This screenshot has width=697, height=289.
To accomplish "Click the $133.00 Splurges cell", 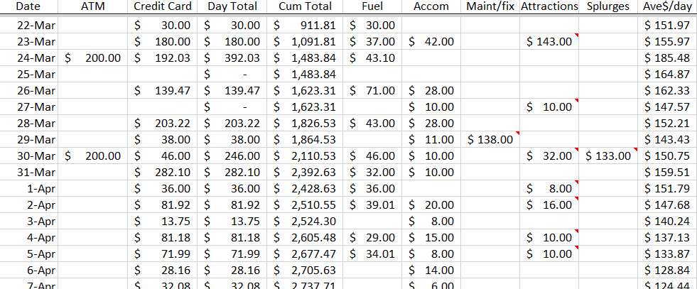I will (x=609, y=156).
